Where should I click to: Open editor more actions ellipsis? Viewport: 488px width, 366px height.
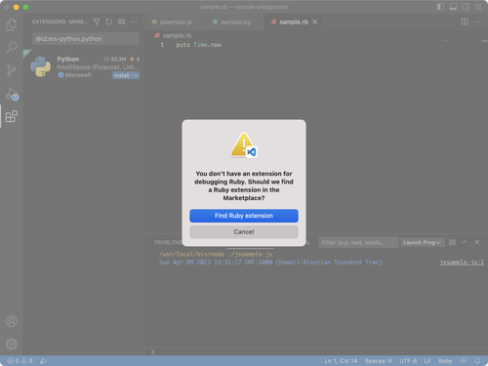tap(477, 21)
